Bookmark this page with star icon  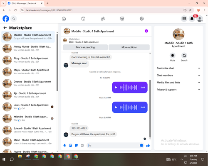pyautogui.click(x=190, y=10)
